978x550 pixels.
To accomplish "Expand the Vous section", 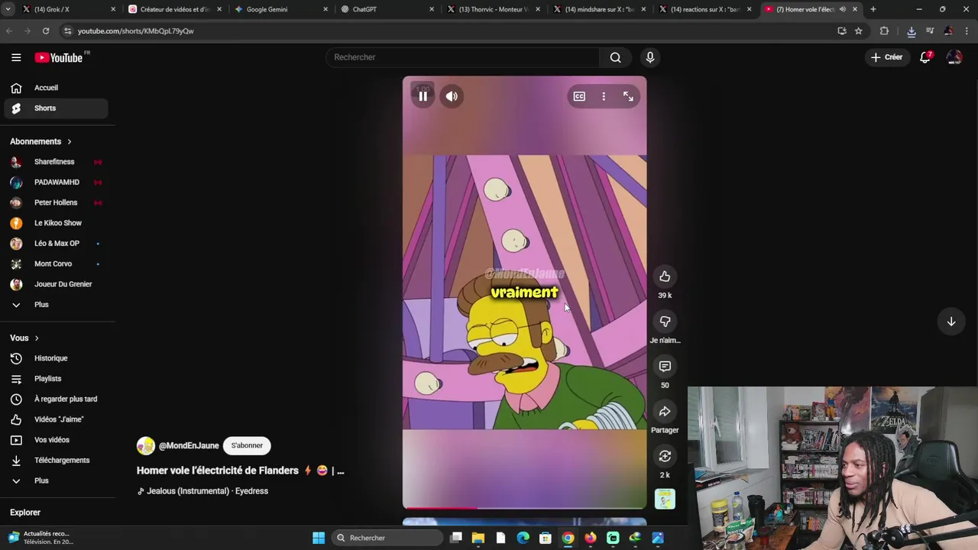I will coord(24,338).
